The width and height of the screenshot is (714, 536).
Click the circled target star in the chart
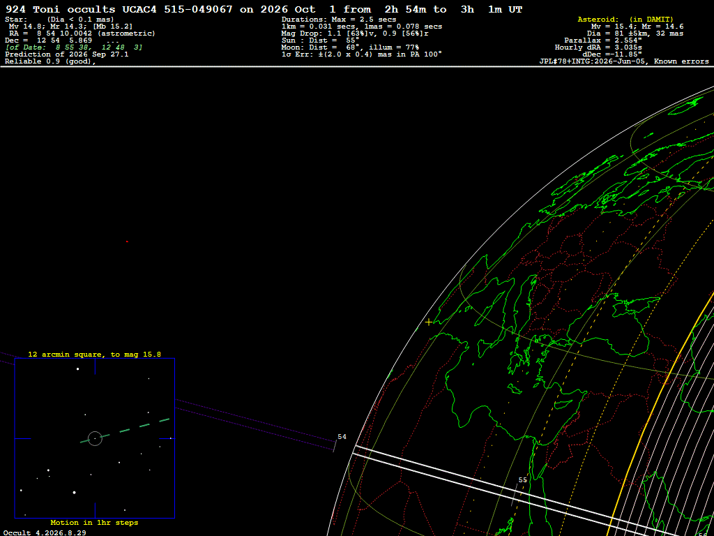(95, 438)
